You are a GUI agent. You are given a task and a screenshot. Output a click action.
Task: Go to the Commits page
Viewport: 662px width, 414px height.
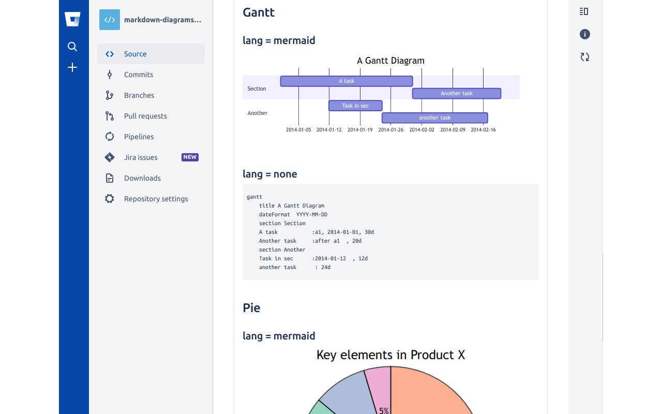[151, 75]
